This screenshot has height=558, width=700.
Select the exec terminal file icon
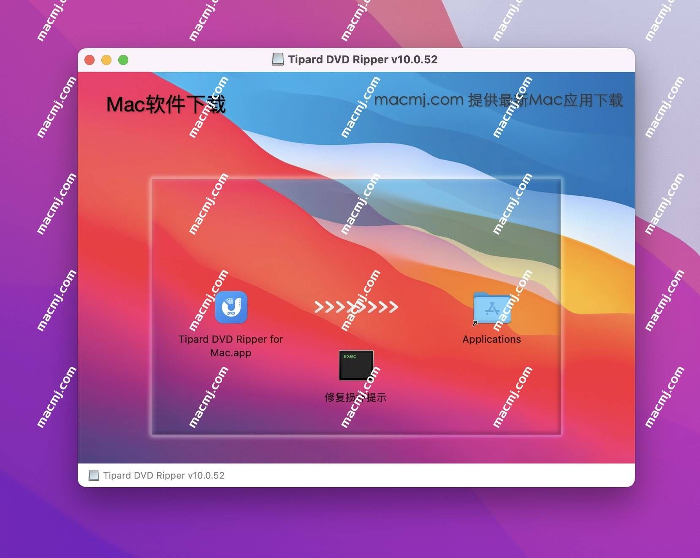click(x=356, y=365)
